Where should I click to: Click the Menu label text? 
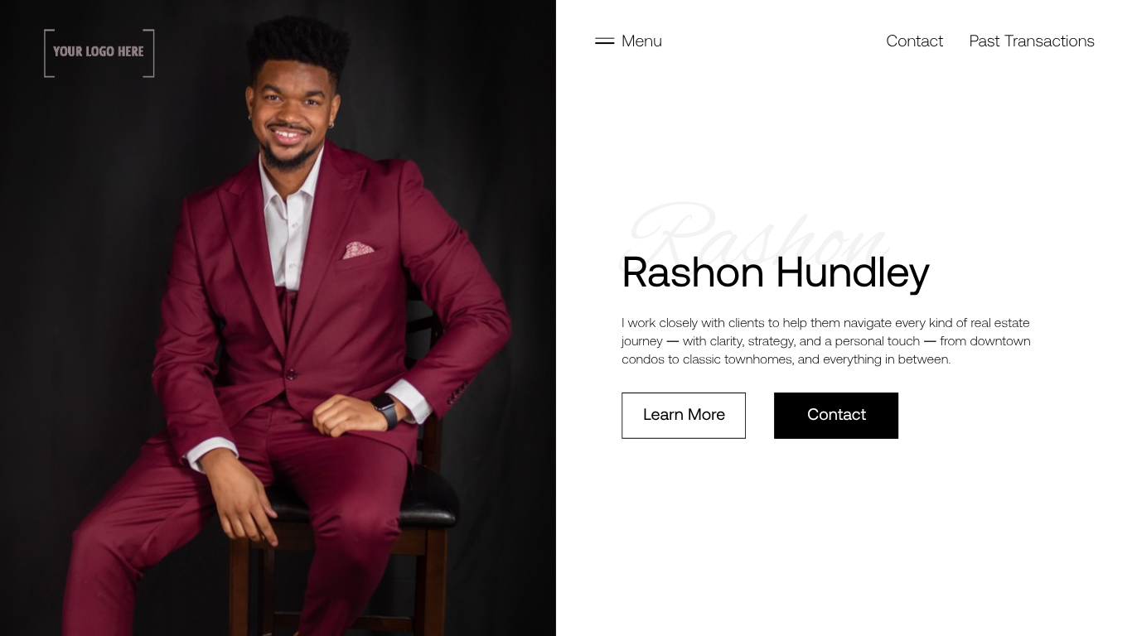point(641,41)
